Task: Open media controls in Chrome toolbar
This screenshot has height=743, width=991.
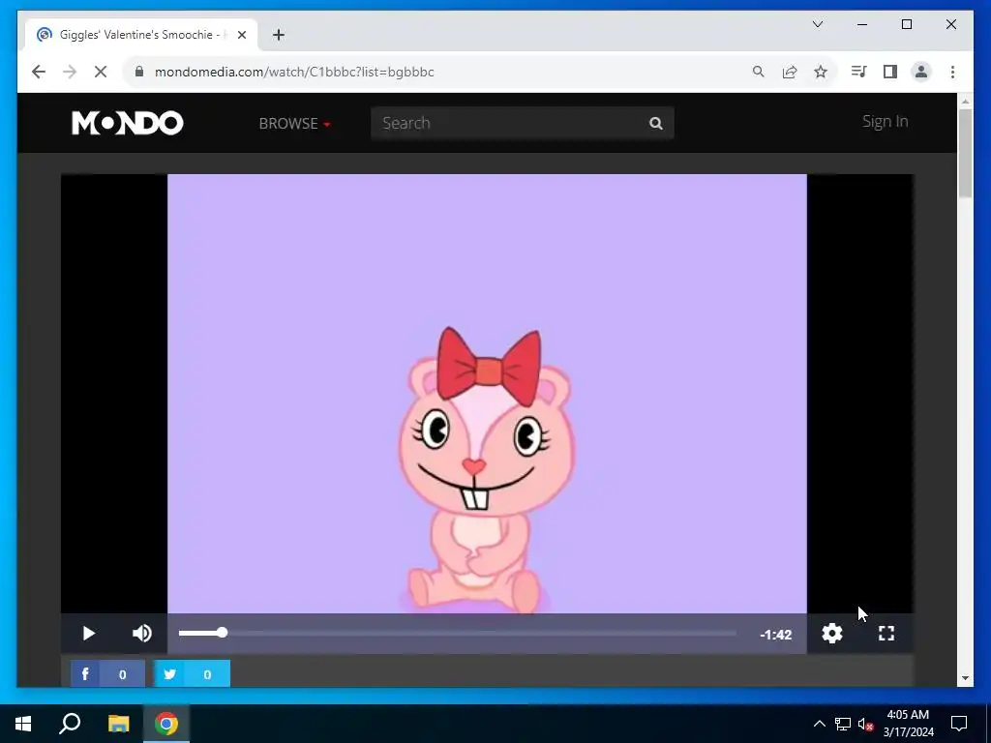Action: coord(858,72)
